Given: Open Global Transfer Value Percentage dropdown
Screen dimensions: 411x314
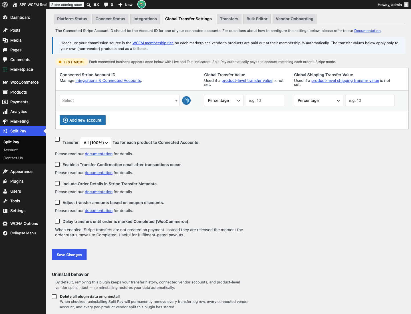Looking at the screenshot, I should (x=224, y=100).
